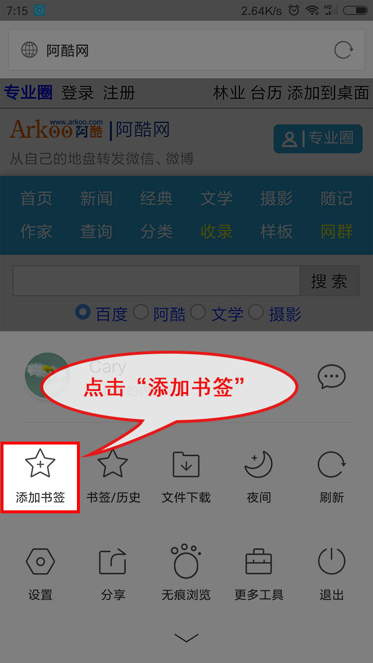Tap the 退出 exit power icon
Image resolution: width=373 pixels, height=663 pixels.
pyautogui.click(x=332, y=561)
